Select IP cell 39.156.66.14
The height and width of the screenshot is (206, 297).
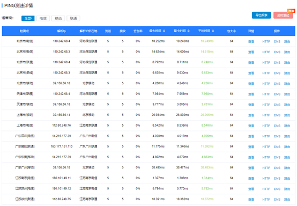click(x=62, y=115)
